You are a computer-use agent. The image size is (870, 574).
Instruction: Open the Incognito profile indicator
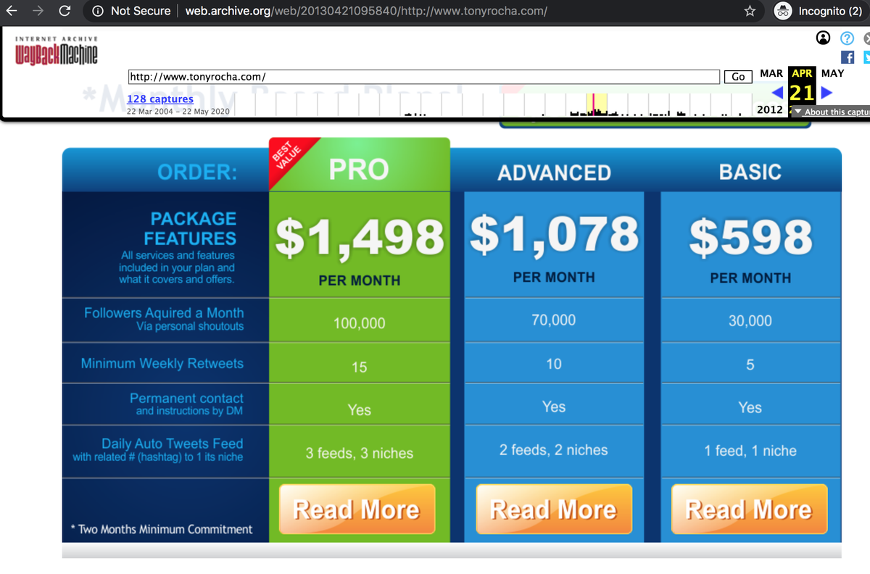coord(819,11)
